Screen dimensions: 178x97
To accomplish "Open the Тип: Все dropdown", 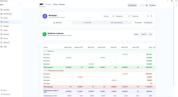I will [108, 16].
